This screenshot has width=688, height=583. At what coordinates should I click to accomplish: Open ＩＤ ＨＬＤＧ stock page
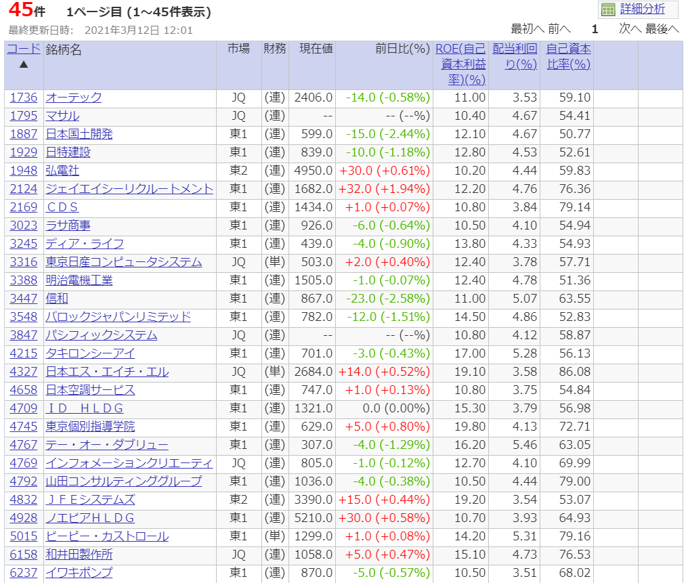pos(85,408)
